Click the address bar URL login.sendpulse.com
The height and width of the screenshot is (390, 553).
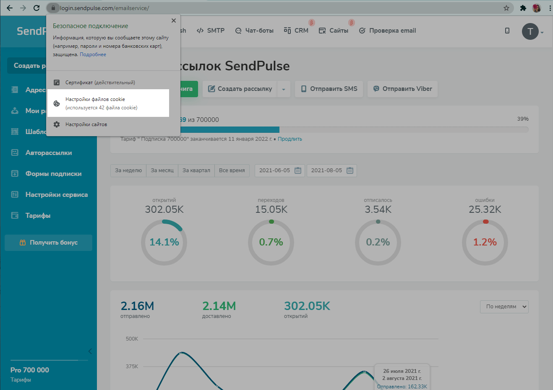click(104, 8)
